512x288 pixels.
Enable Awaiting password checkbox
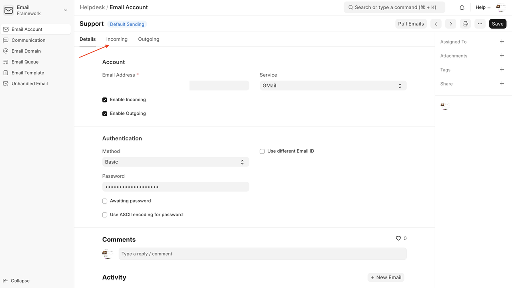tap(105, 201)
